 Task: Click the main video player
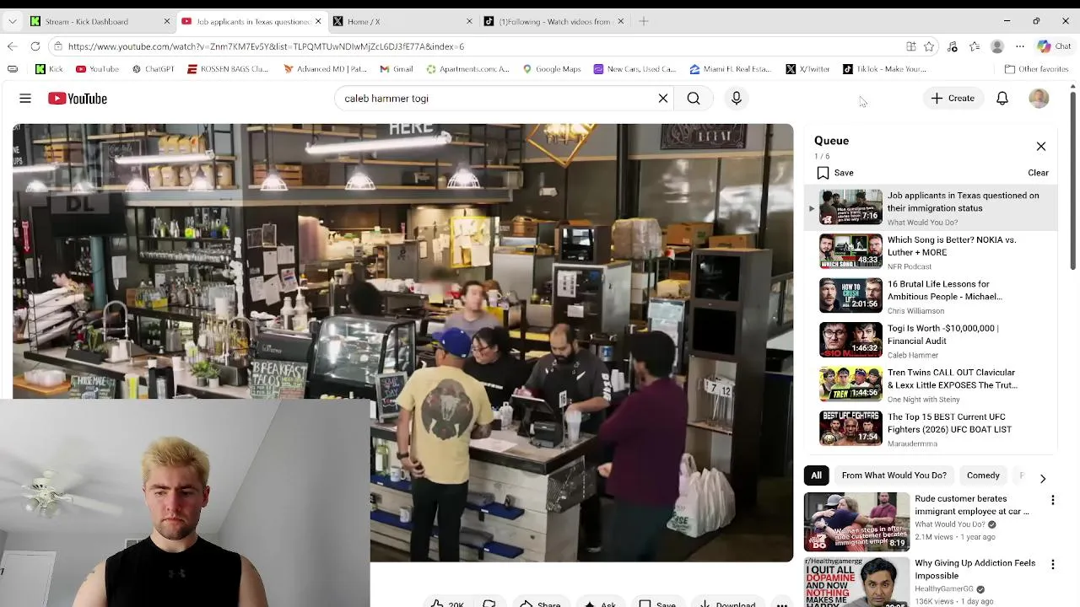(x=403, y=343)
